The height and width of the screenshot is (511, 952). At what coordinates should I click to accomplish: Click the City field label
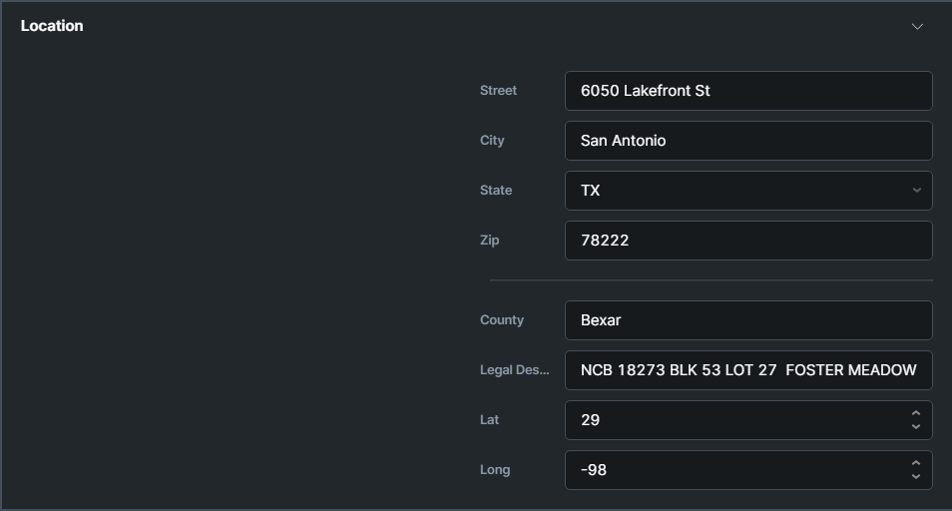[492, 141]
